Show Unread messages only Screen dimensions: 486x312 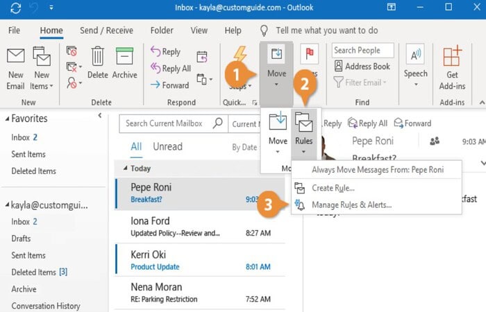pyautogui.click(x=168, y=146)
